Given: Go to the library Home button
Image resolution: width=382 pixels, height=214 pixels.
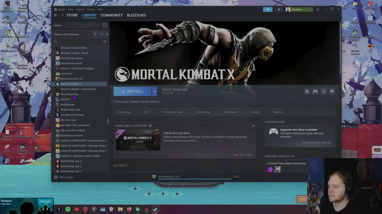Looking at the screenshot, I should (x=76, y=25).
